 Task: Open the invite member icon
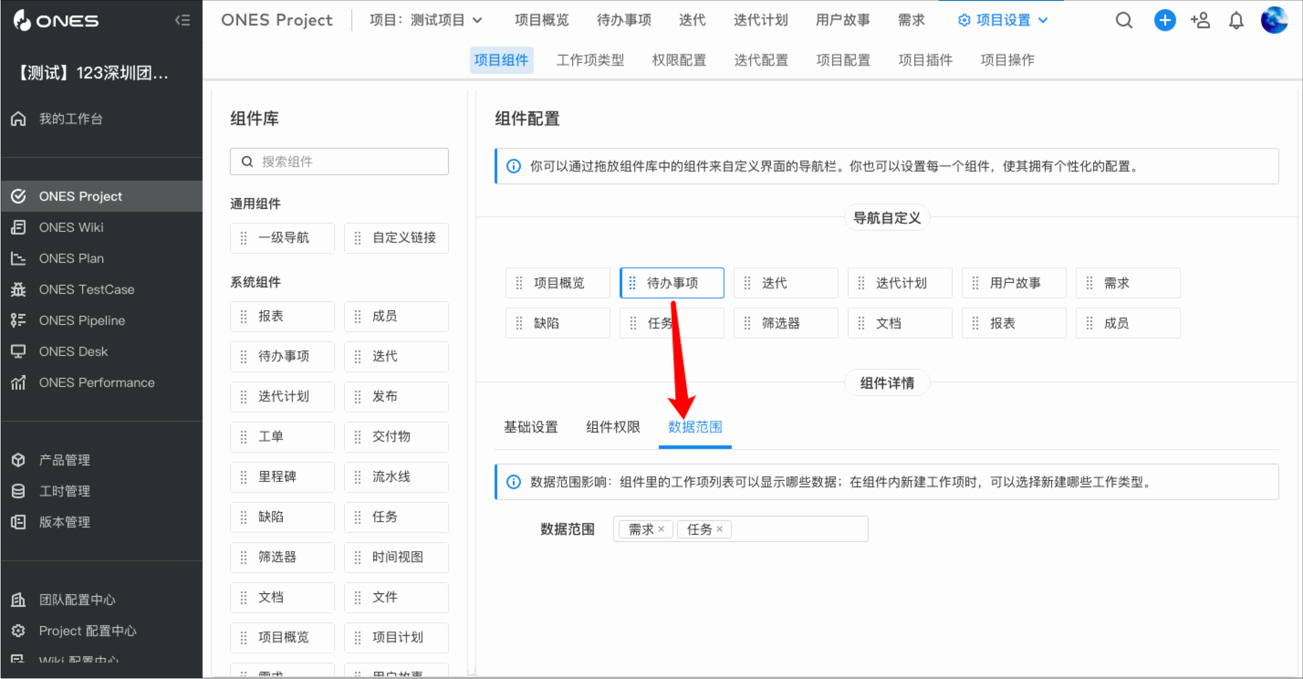tap(1200, 21)
